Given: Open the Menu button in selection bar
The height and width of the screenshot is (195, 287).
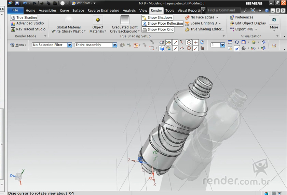Looking at the screenshot, I should click(18, 45).
